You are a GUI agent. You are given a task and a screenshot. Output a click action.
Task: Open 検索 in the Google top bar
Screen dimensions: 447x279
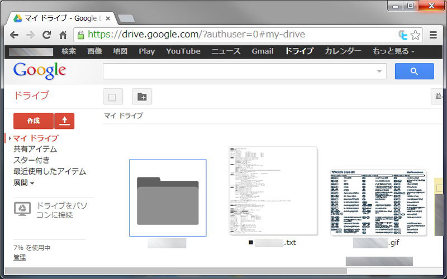click(x=69, y=51)
